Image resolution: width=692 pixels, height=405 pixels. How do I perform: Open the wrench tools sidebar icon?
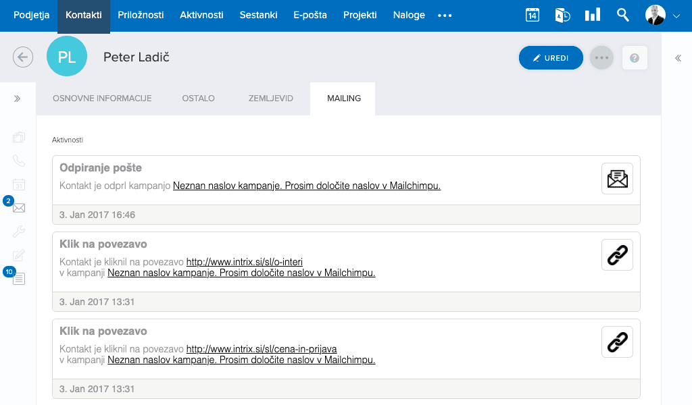point(18,232)
